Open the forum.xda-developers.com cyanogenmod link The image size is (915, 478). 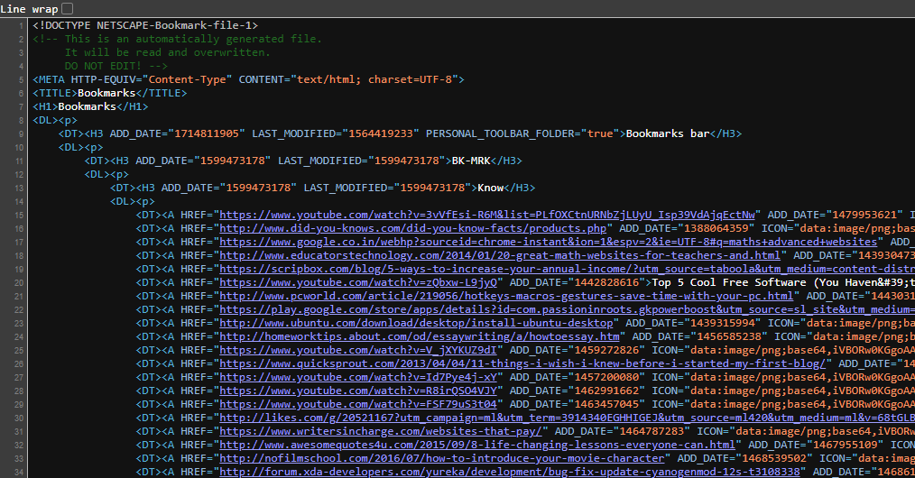[x=510, y=472]
